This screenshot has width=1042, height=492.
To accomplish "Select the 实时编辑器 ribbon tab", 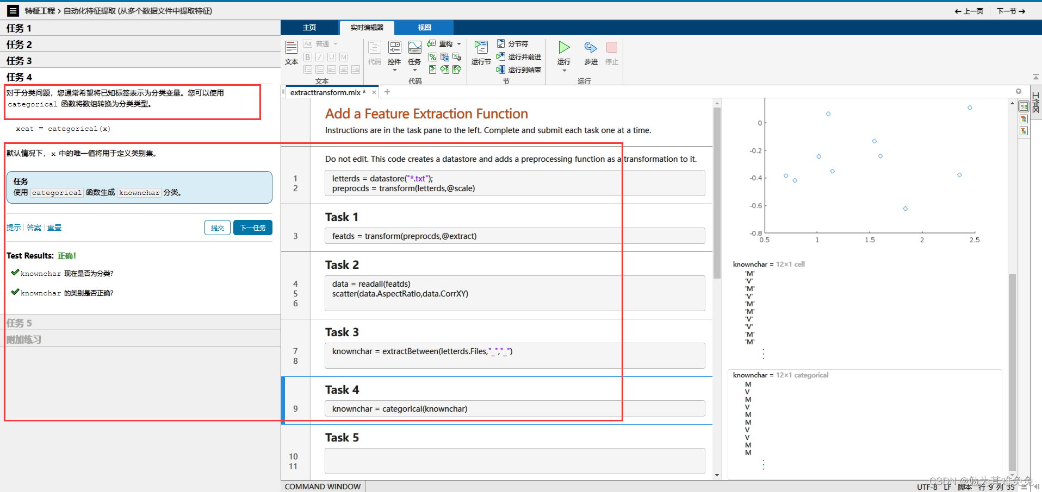I will coord(367,27).
